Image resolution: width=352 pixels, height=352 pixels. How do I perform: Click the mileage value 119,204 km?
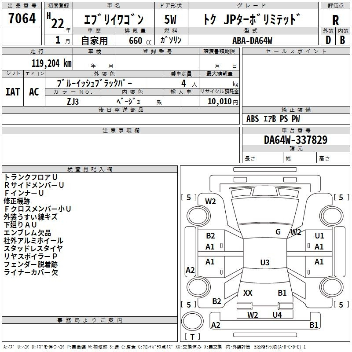click(x=51, y=63)
